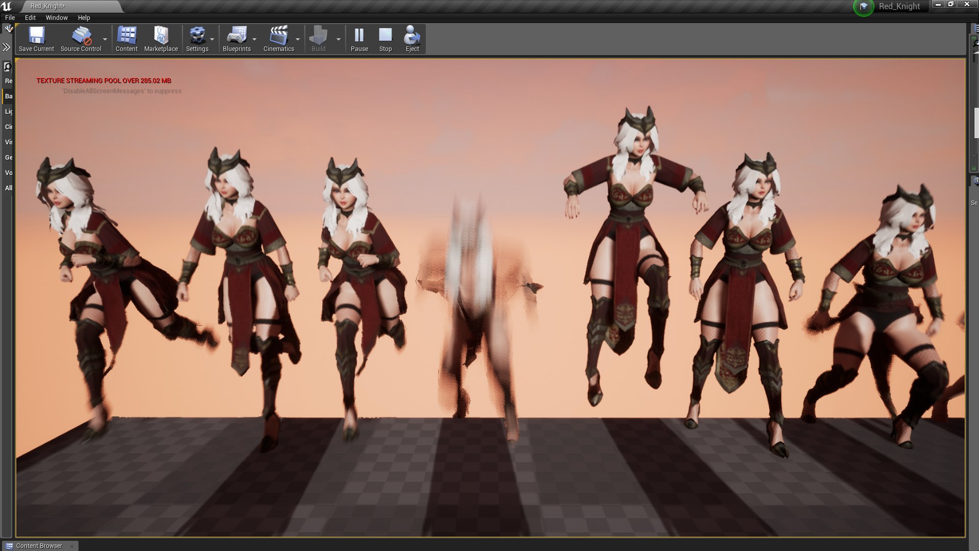979x551 pixels.
Task: Click the Unreal Engine logo icon
Action: (x=7, y=6)
